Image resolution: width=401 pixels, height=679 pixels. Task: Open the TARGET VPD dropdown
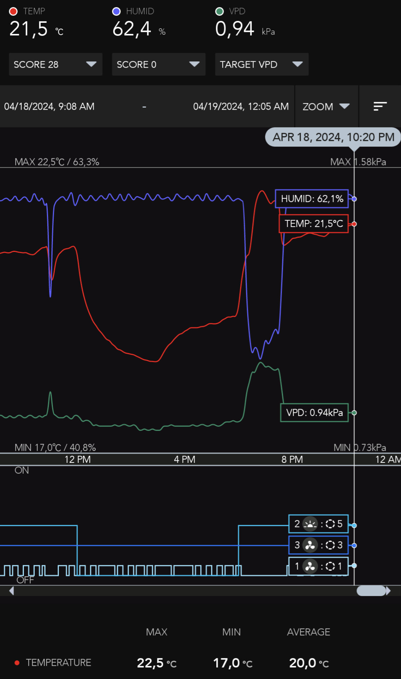point(261,64)
